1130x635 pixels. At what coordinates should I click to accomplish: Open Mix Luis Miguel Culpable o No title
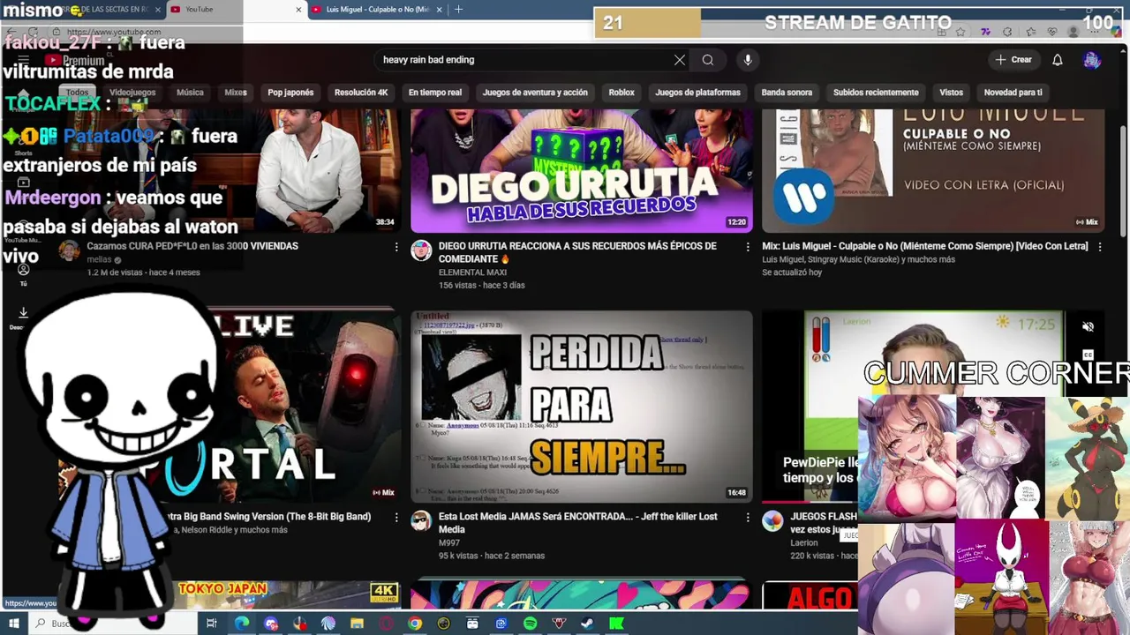[925, 246]
